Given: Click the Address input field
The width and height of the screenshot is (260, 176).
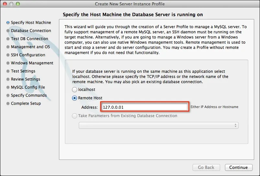Looking at the screenshot, I should click(145, 107).
